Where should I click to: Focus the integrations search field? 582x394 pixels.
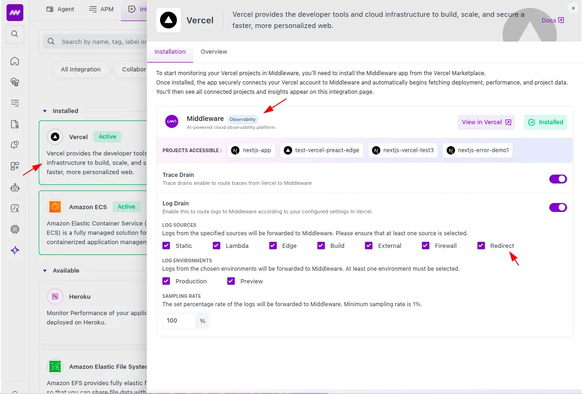point(96,42)
